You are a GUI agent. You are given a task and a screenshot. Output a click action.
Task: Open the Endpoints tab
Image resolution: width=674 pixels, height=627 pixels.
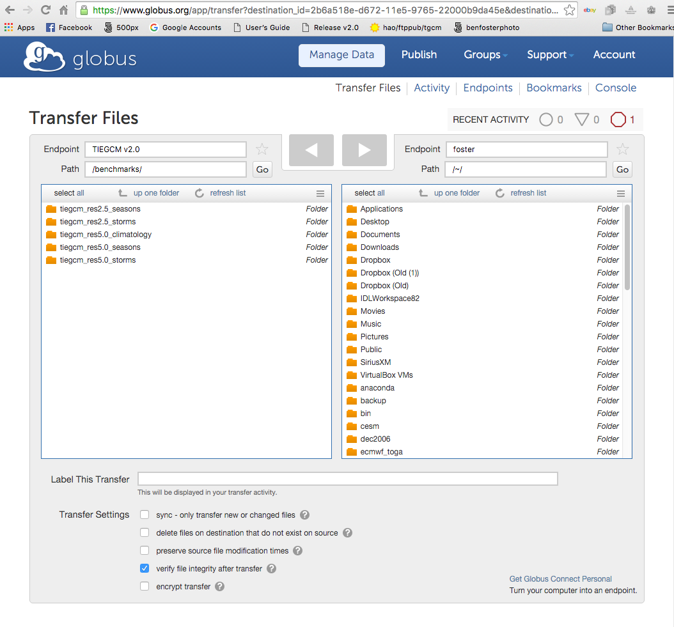click(x=488, y=88)
